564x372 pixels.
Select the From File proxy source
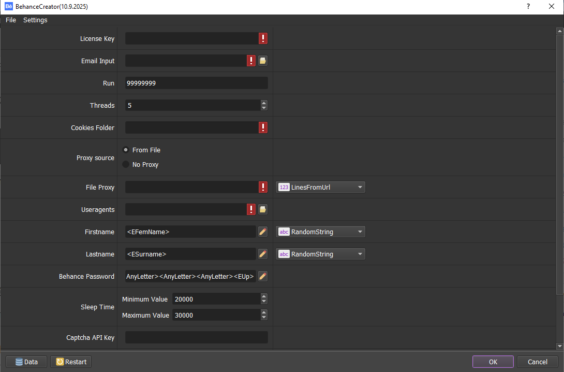click(126, 150)
